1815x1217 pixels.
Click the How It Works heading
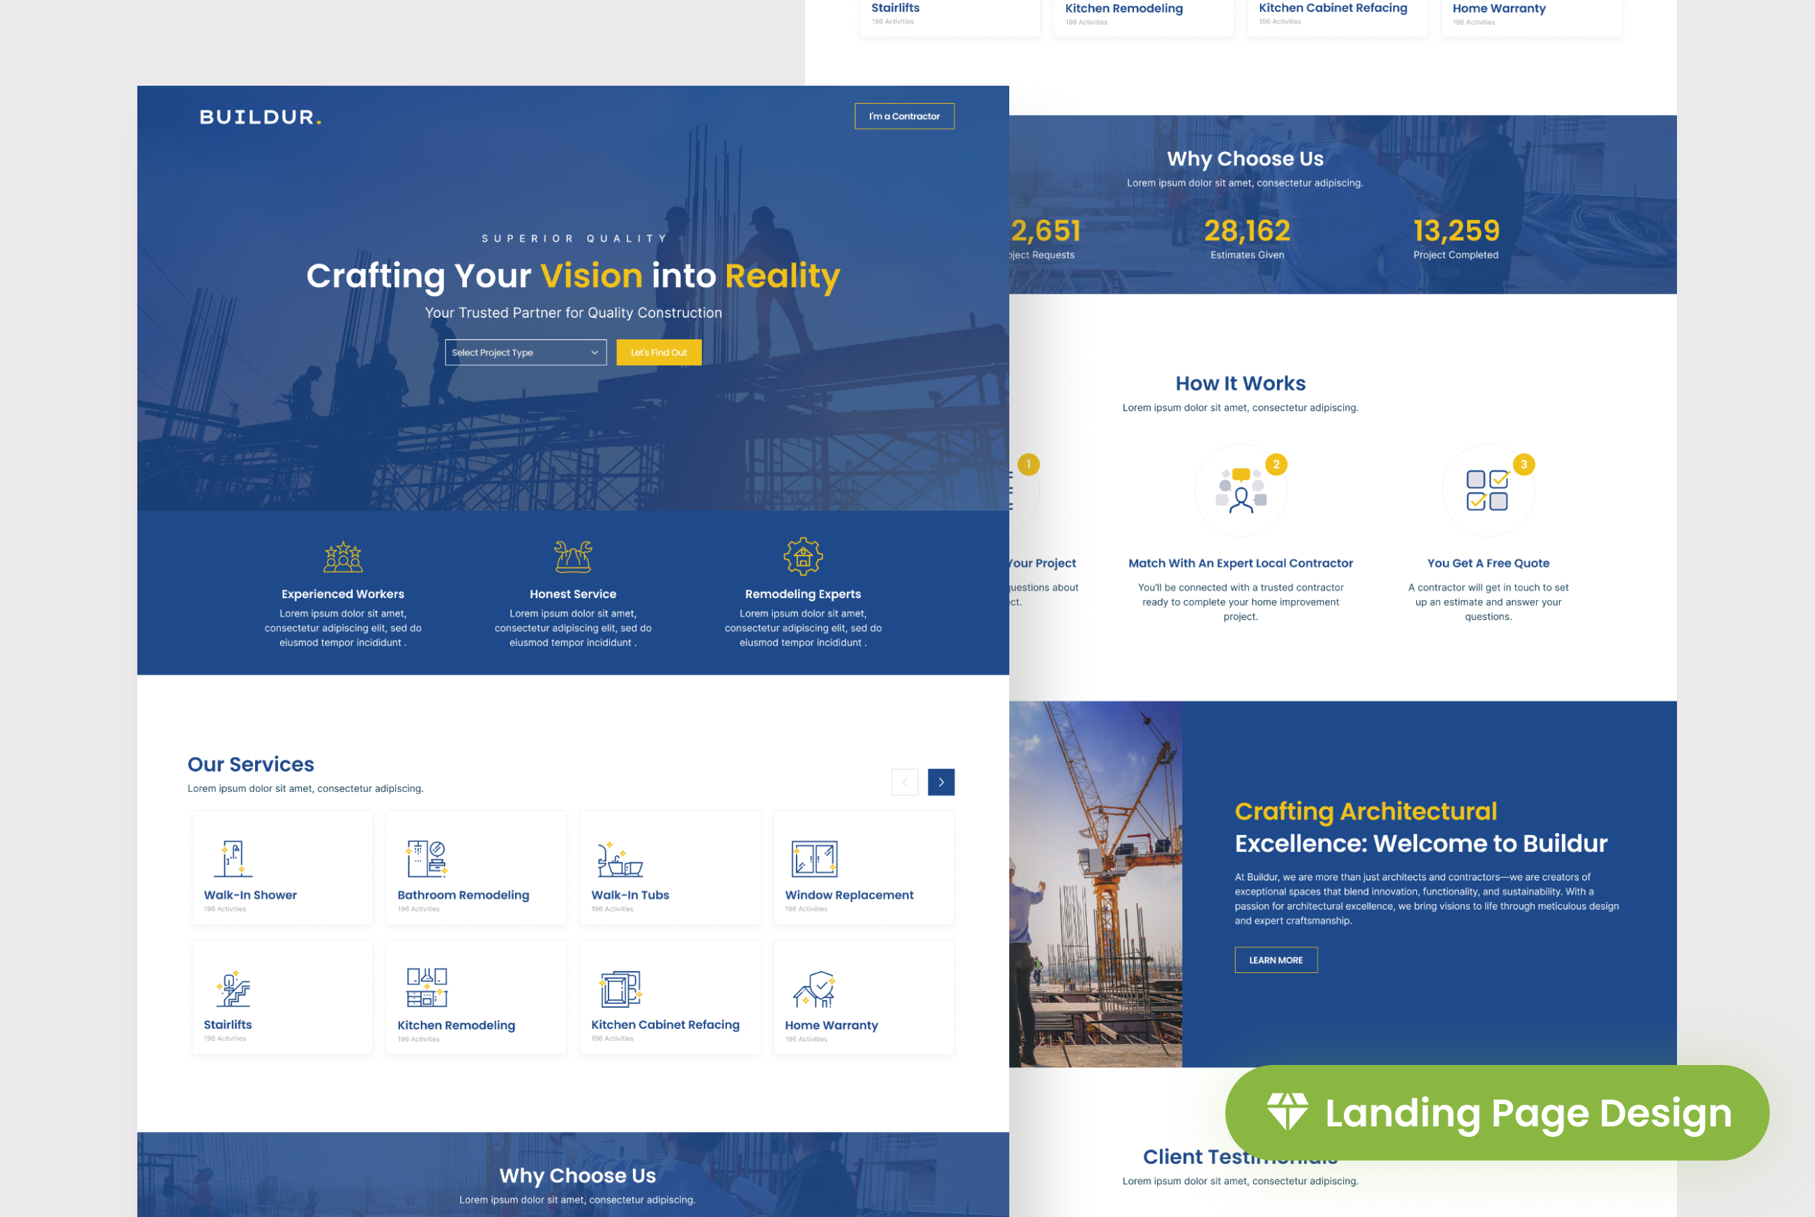(1240, 383)
